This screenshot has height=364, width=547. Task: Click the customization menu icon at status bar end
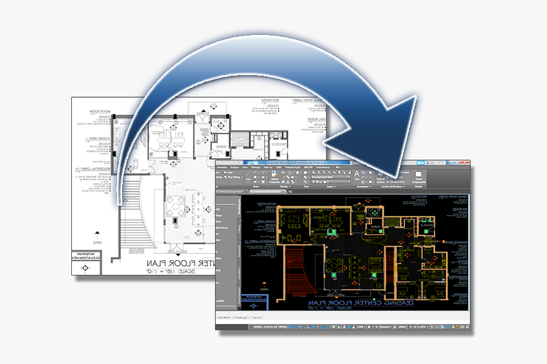tap(467, 327)
